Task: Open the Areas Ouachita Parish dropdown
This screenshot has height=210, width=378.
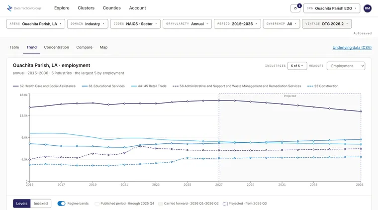Action: [36, 24]
